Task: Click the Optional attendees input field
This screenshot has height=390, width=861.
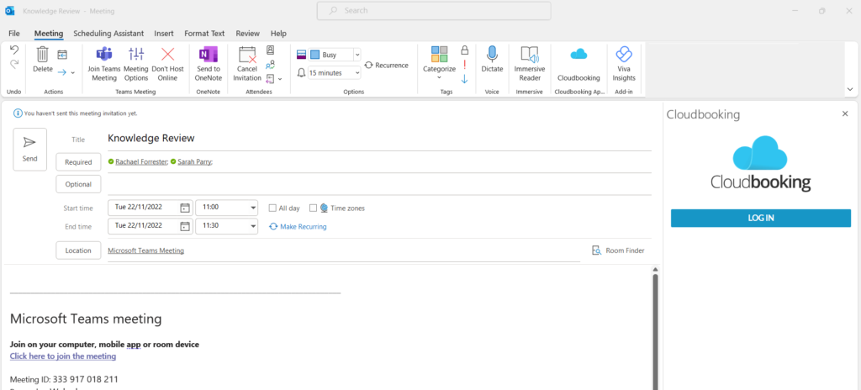Action: click(379, 184)
